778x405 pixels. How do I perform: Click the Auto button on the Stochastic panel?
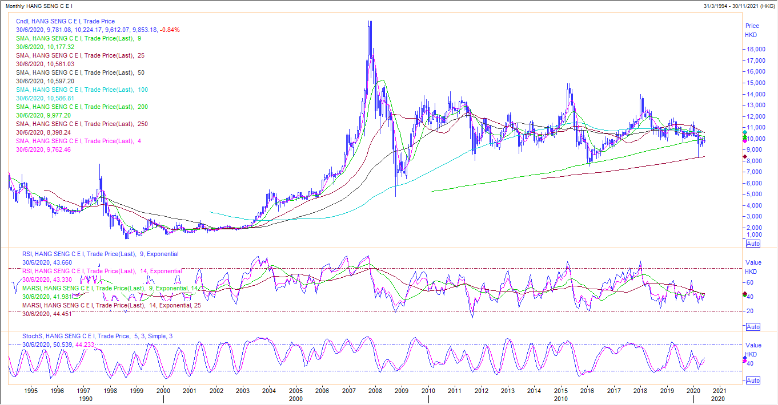753,380
